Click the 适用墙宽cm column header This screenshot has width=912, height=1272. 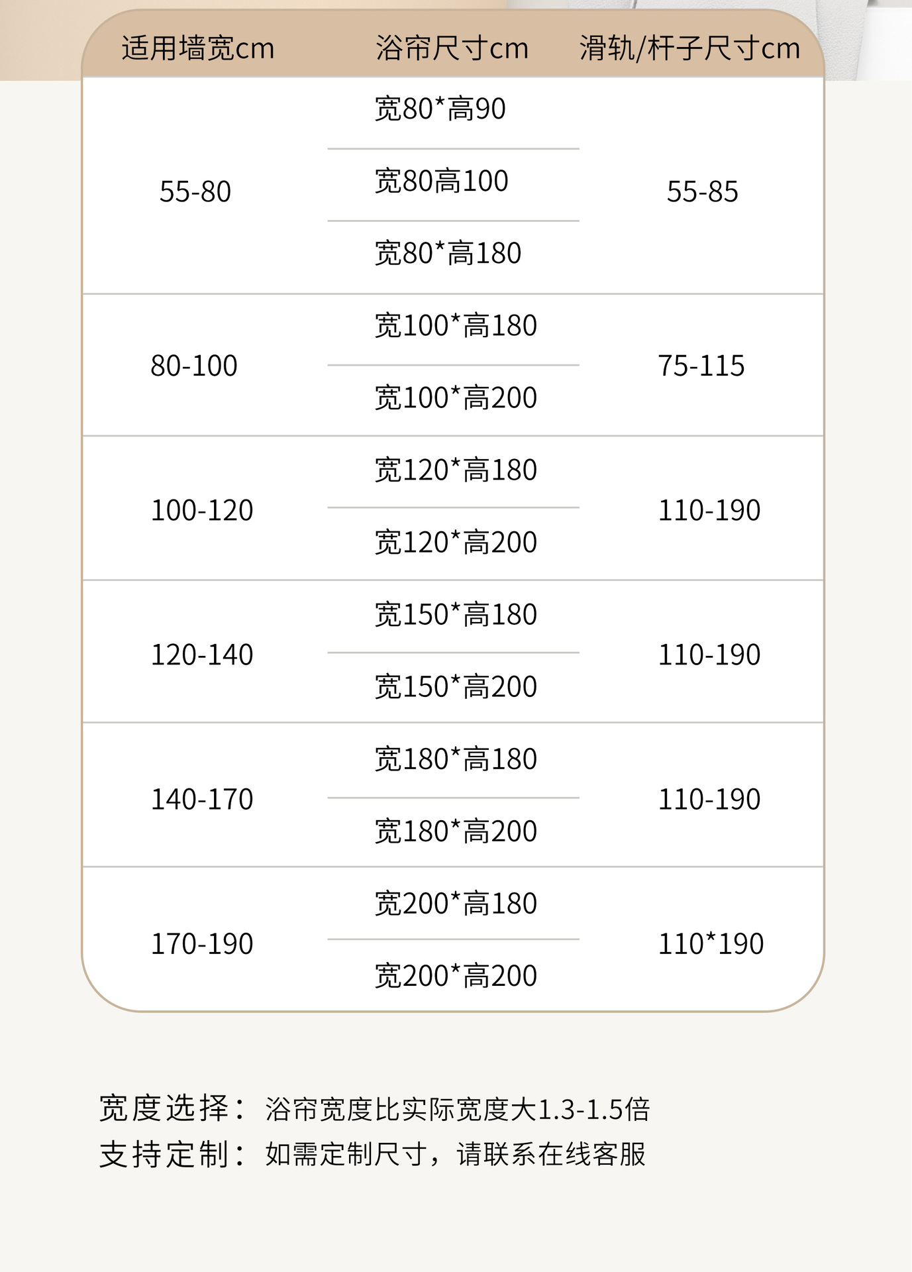(197, 48)
